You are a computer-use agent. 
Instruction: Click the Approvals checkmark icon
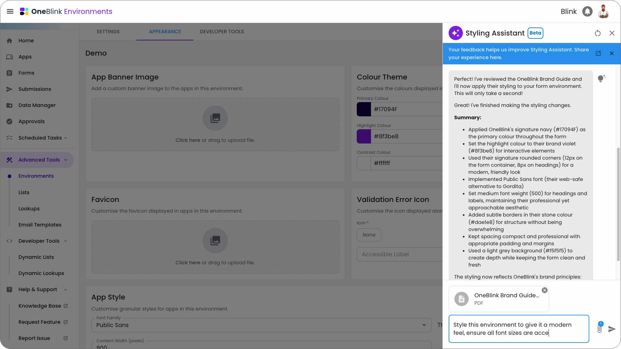coord(9,122)
